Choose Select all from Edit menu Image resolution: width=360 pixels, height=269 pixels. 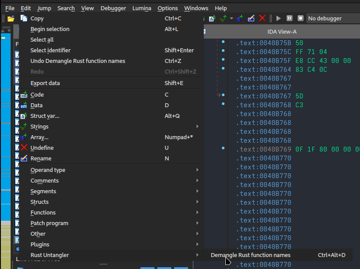(x=111, y=39)
